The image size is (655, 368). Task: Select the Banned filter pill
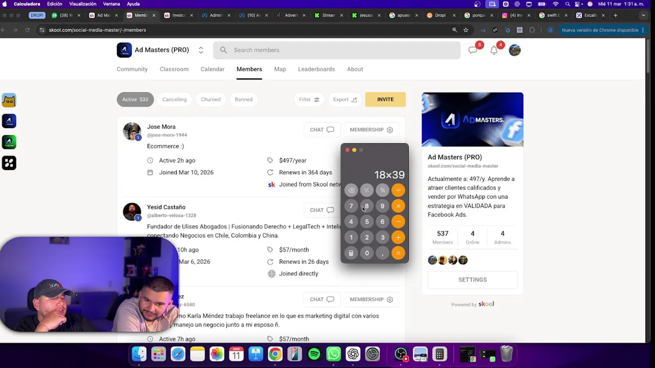coord(244,99)
